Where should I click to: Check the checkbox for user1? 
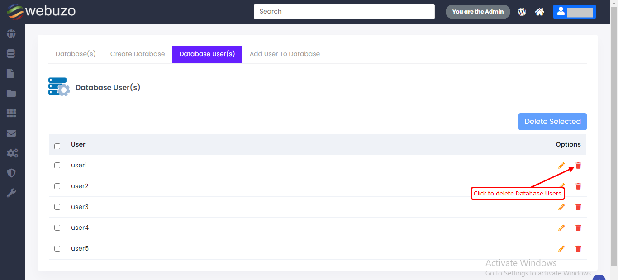coord(57,166)
